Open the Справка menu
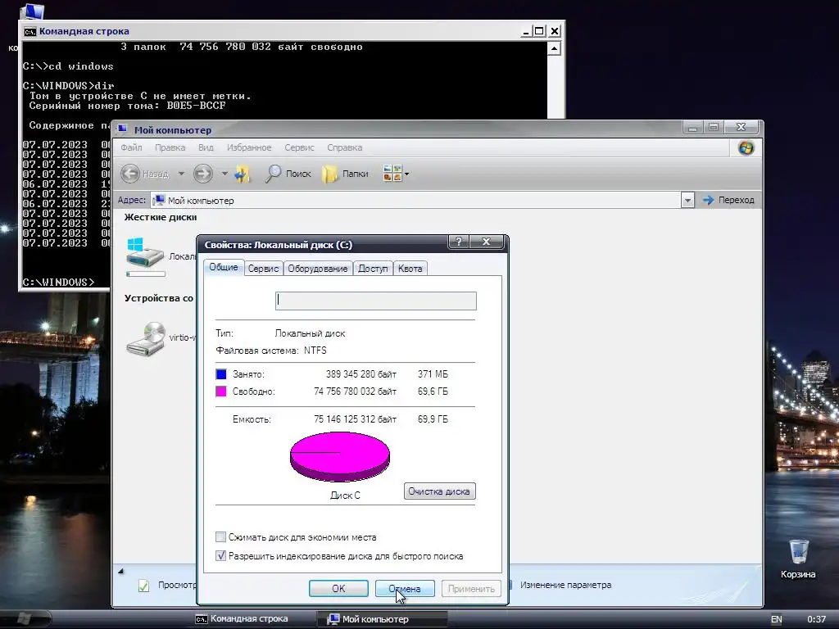The image size is (839, 629). coord(345,147)
